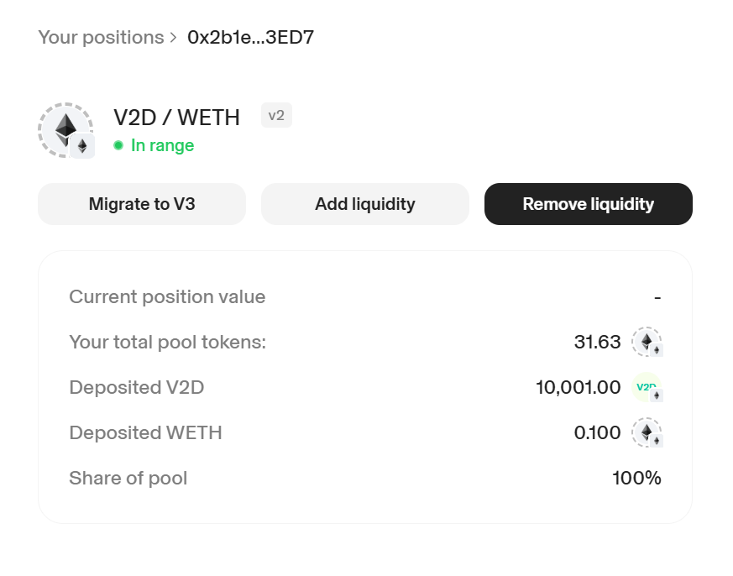
Task: Click the 10,001.00 deposited V2D amount
Action: click(579, 387)
